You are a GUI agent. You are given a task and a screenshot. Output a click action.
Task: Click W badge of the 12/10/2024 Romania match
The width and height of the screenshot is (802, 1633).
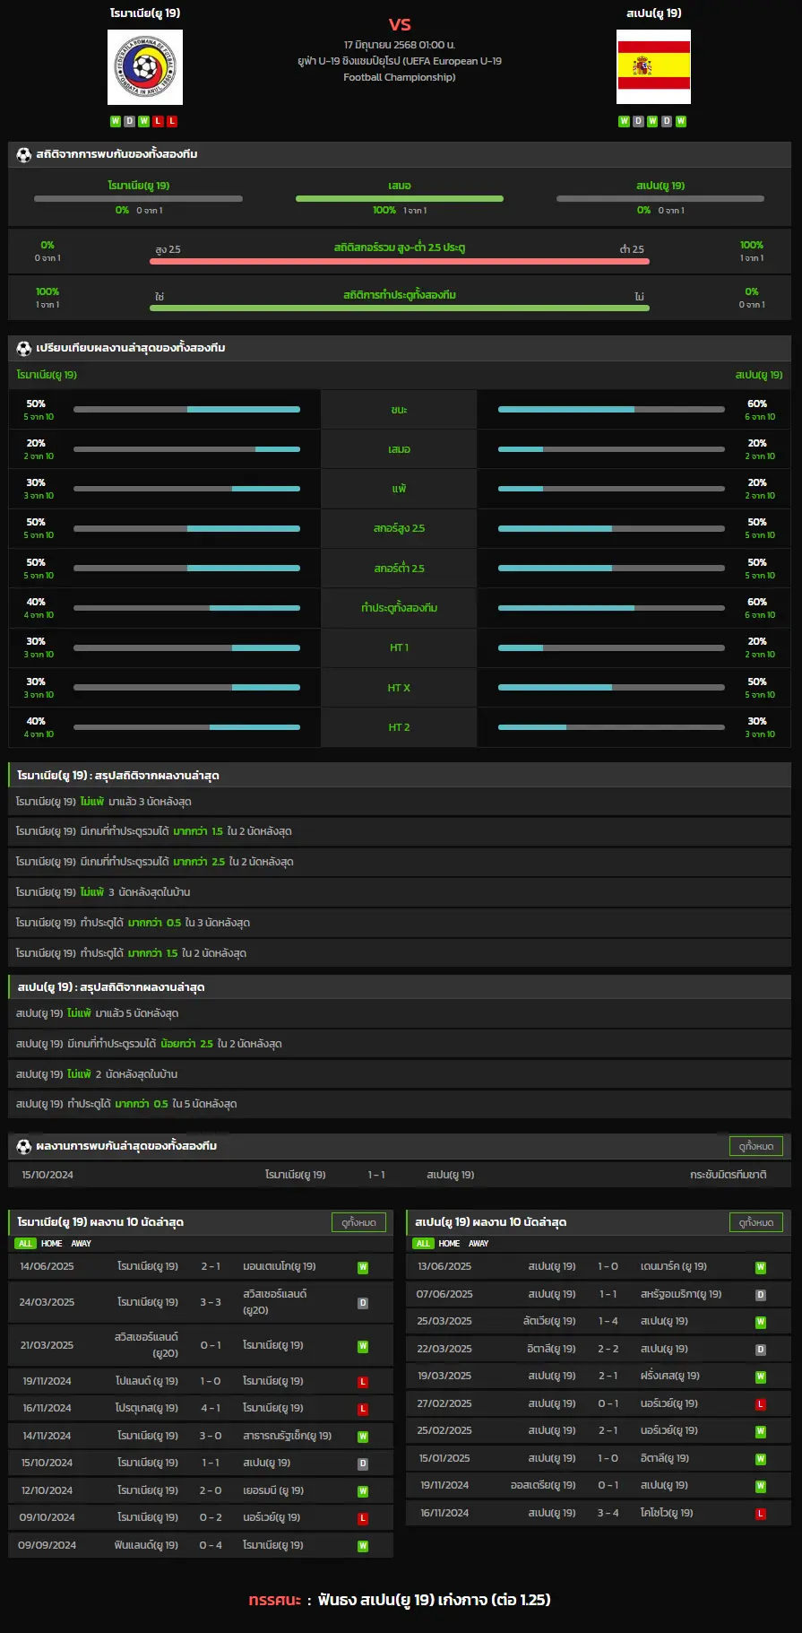[x=363, y=1491]
